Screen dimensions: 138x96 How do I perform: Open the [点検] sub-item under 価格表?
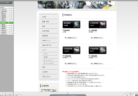50,57
